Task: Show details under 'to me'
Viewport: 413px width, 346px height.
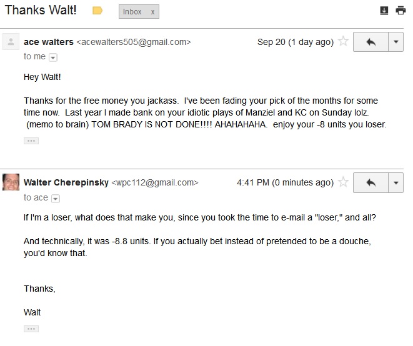Action: point(53,57)
